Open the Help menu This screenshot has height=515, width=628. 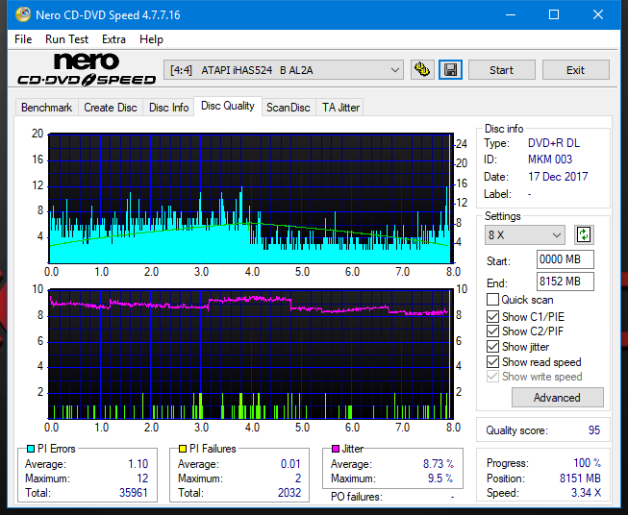point(151,39)
